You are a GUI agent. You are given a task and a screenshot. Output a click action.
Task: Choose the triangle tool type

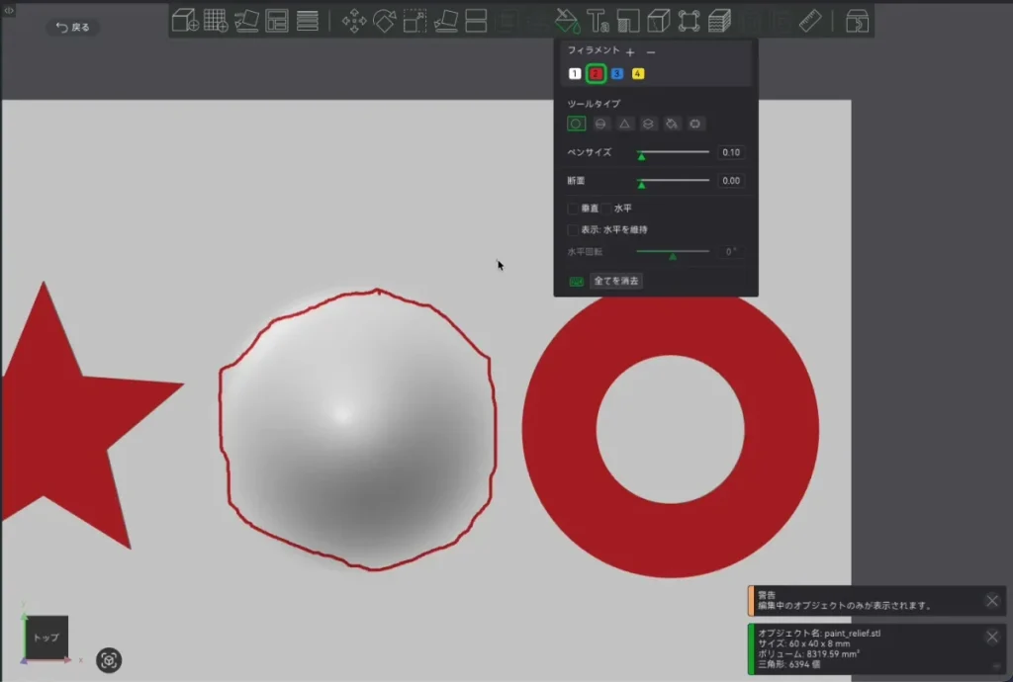coord(624,124)
